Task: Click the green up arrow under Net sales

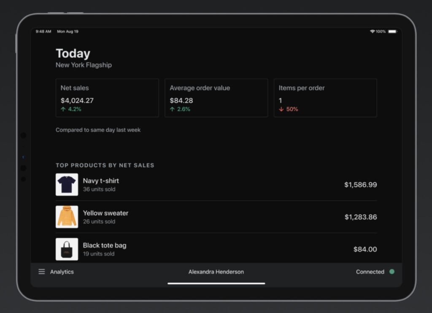Action: pyautogui.click(x=63, y=109)
